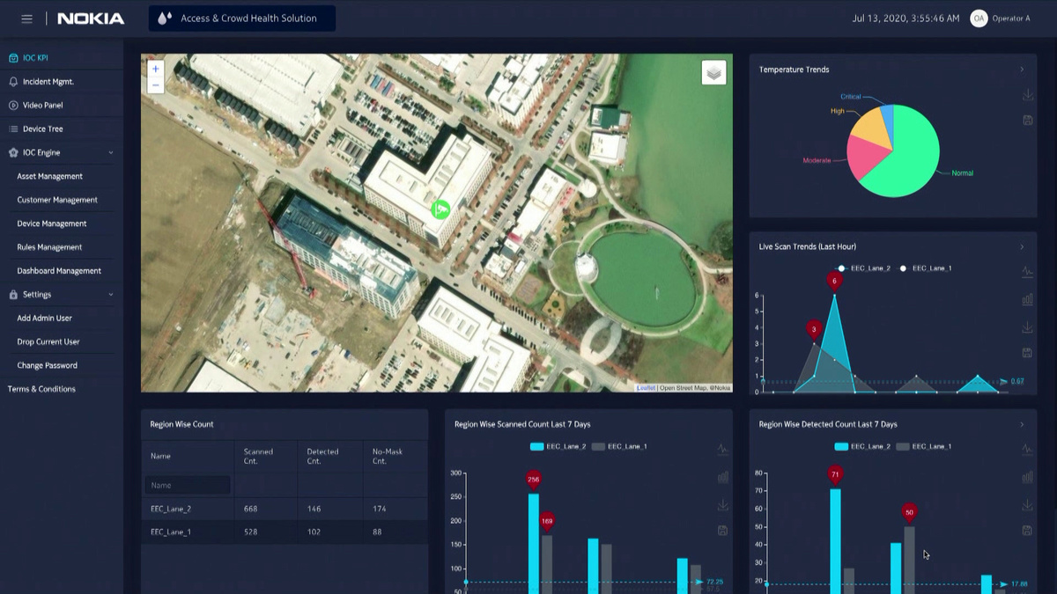Open Incident Mgmt. from the sidebar
The height and width of the screenshot is (594, 1057).
48,82
